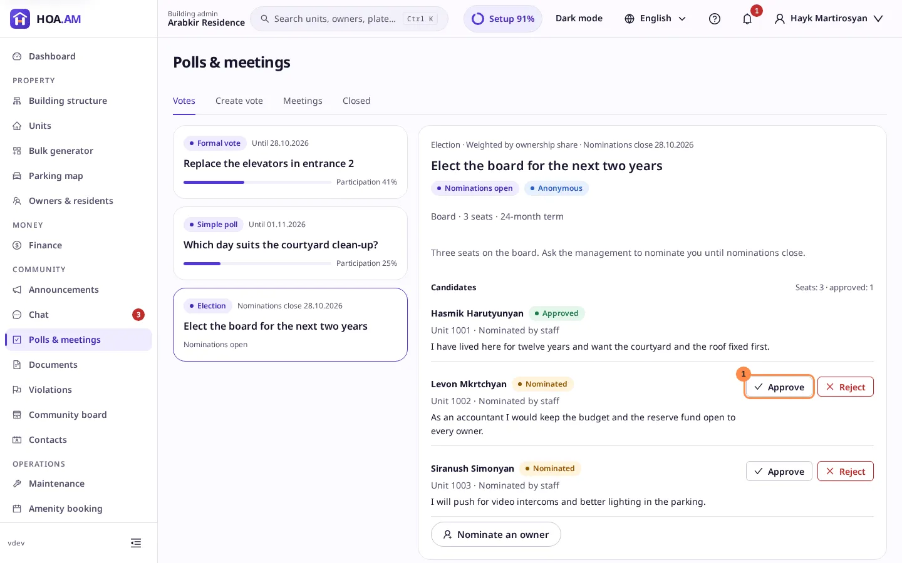Open the Replace the elevators vote card
902x563 pixels.
coord(290,162)
